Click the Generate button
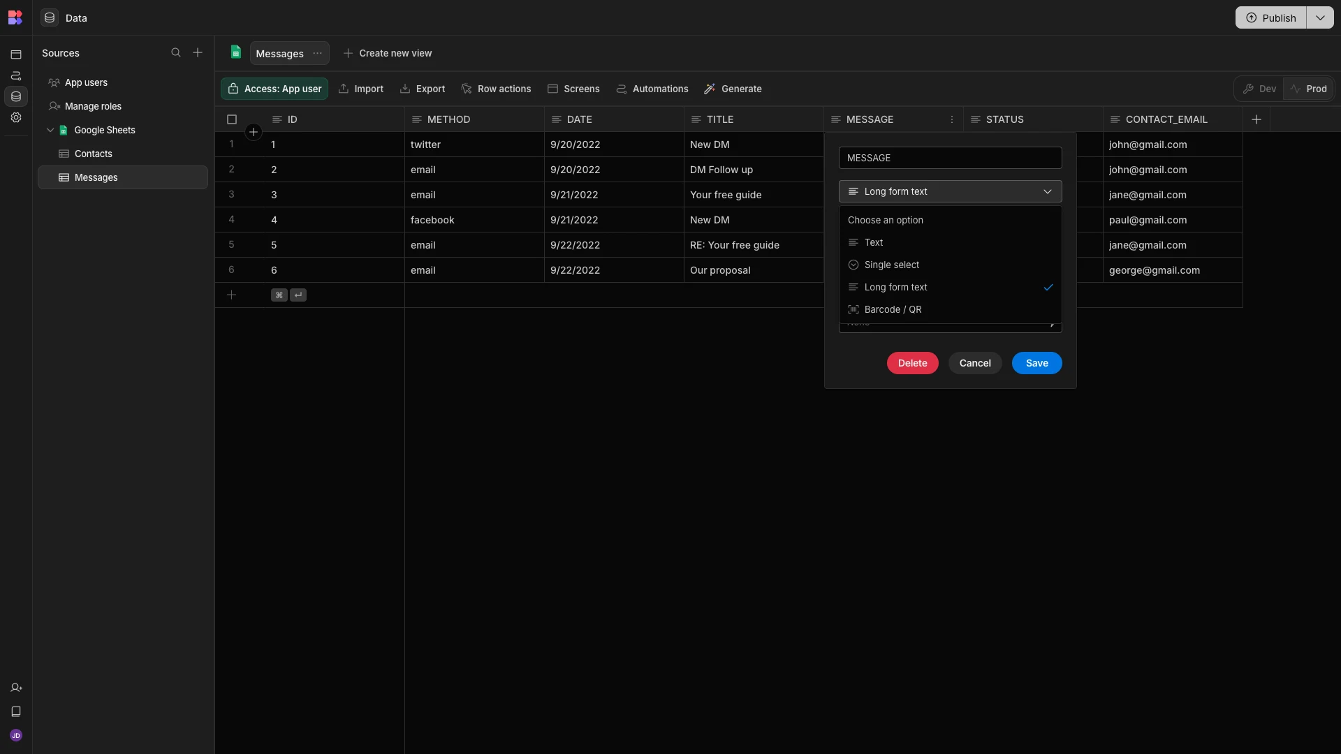This screenshot has width=1341, height=754. click(733, 89)
